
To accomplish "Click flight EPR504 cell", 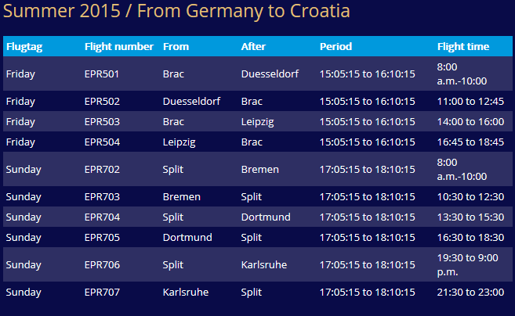I will [102, 142].
